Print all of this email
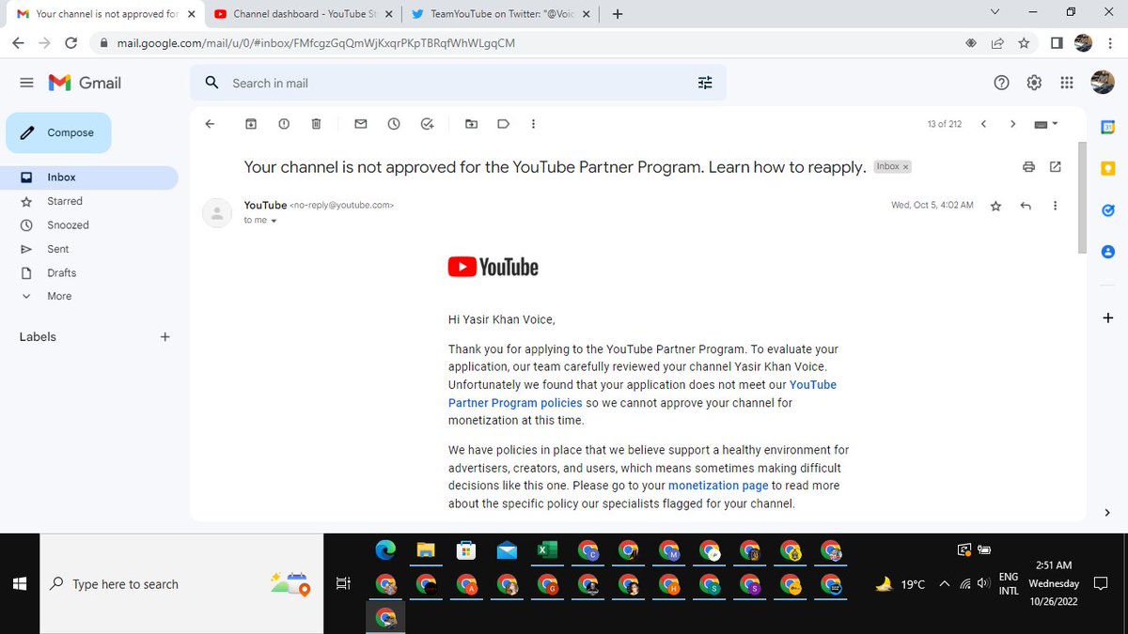Image resolution: width=1128 pixels, height=634 pixels. pos(1029,167)
